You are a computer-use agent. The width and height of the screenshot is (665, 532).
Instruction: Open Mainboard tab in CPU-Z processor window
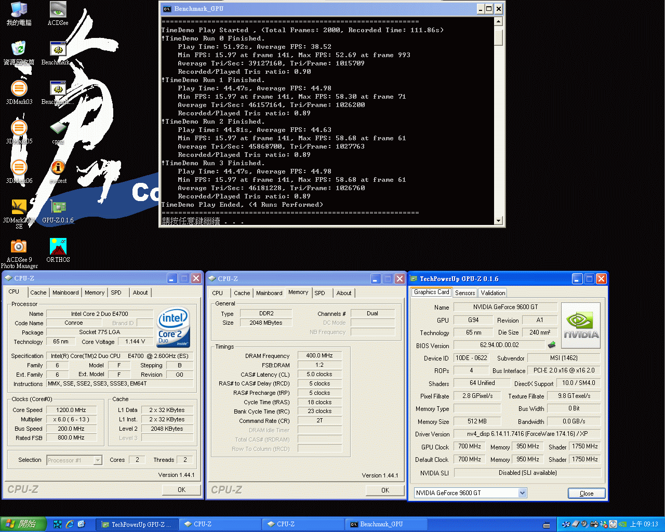tap(65, 292)
